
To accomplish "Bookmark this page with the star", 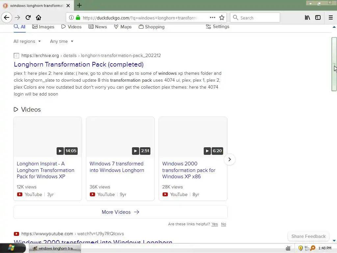I will coord(222,18).
